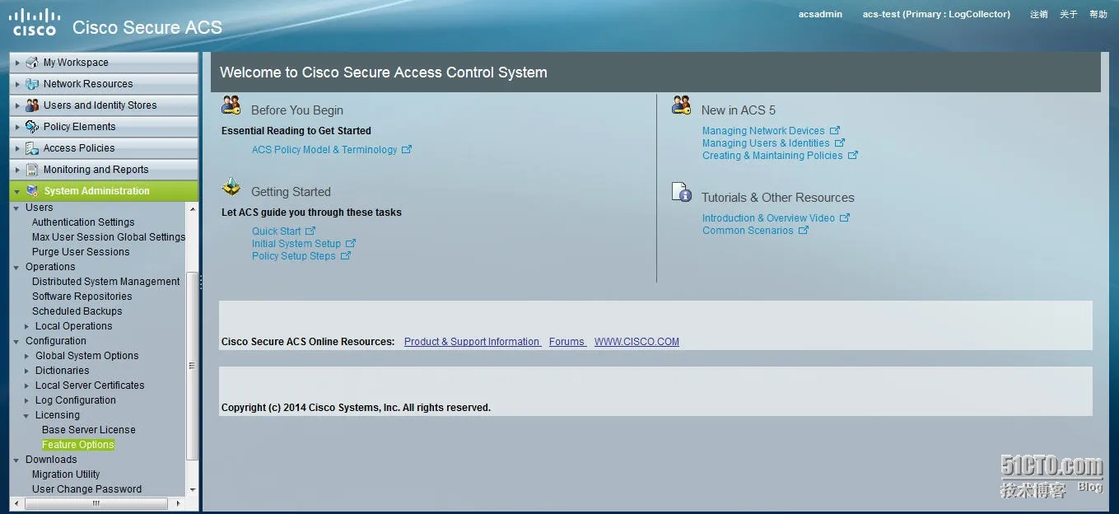Open the Monitoring and Reports menu
The image size is (1119, 514).
104,170
